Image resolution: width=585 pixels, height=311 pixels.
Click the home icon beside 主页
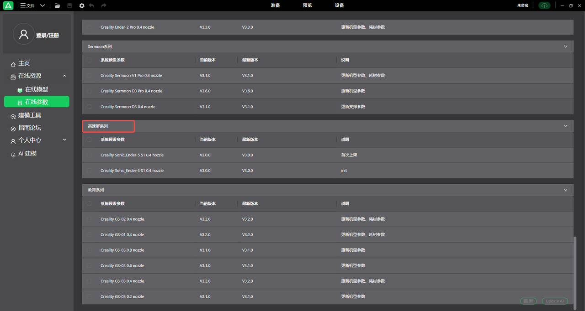click(x=13, y=64)
